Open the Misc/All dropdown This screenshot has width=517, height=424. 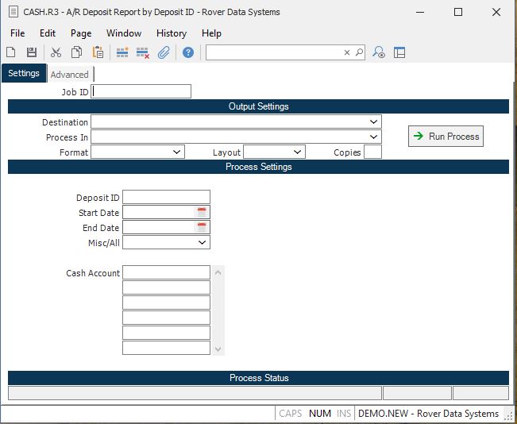point(202,242)
